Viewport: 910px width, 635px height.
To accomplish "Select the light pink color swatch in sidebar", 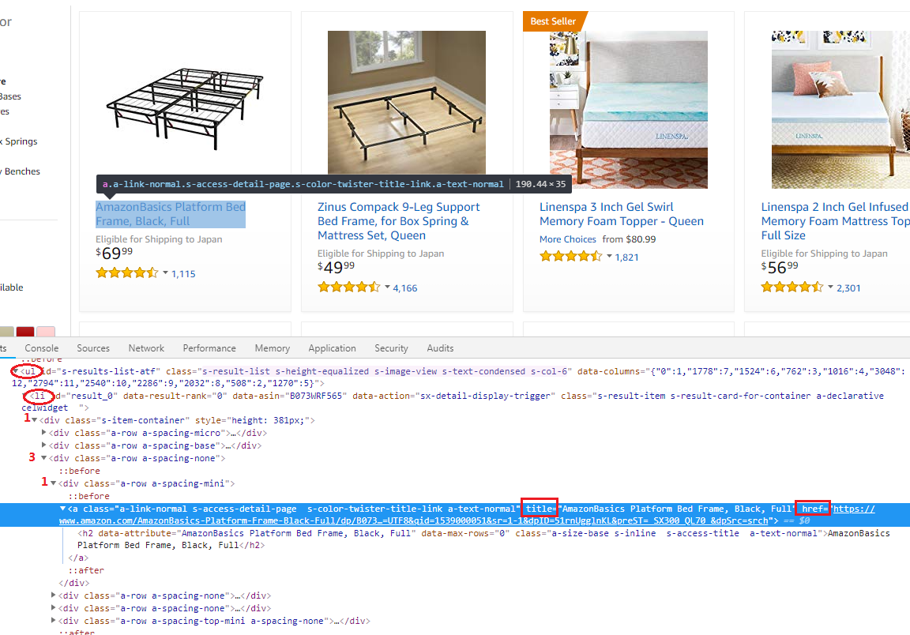I will [x=46, y=332].
